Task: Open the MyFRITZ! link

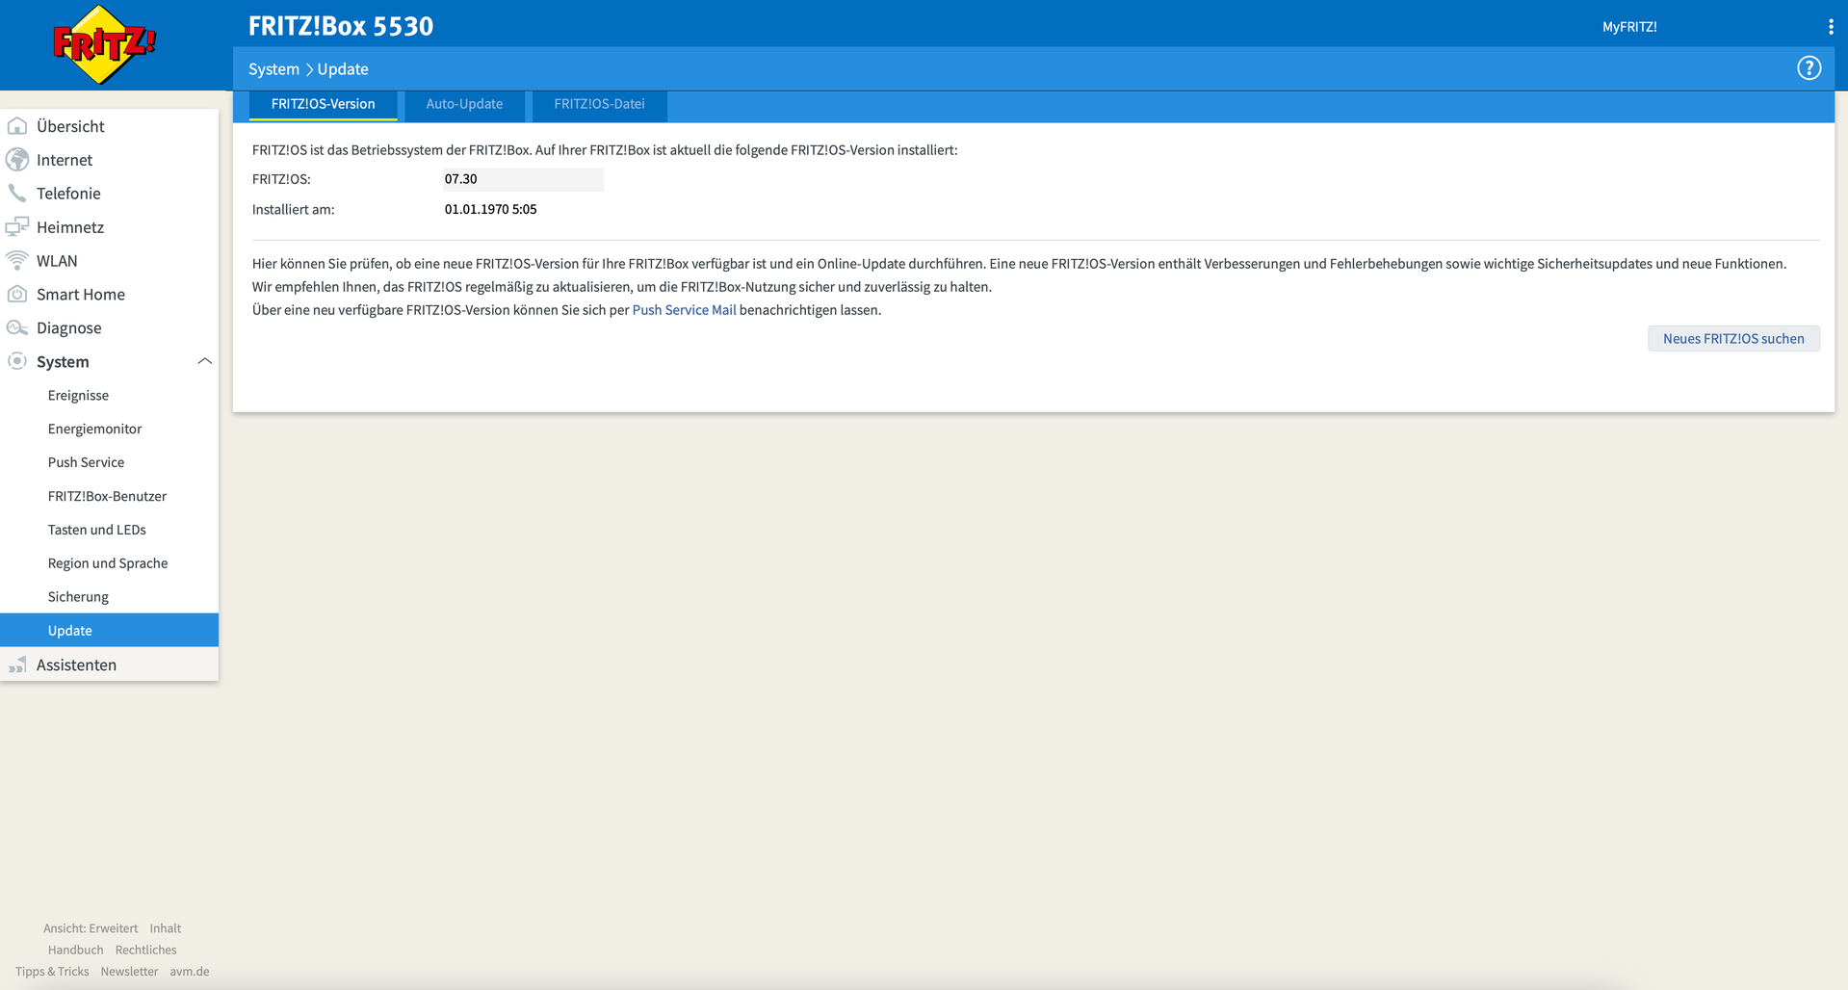Action: click(x=1629, y=27)
